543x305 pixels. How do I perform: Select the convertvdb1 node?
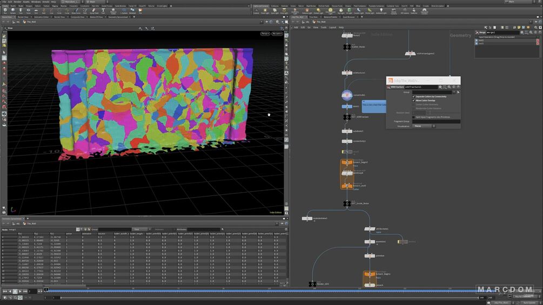click(x=347, y=95)
